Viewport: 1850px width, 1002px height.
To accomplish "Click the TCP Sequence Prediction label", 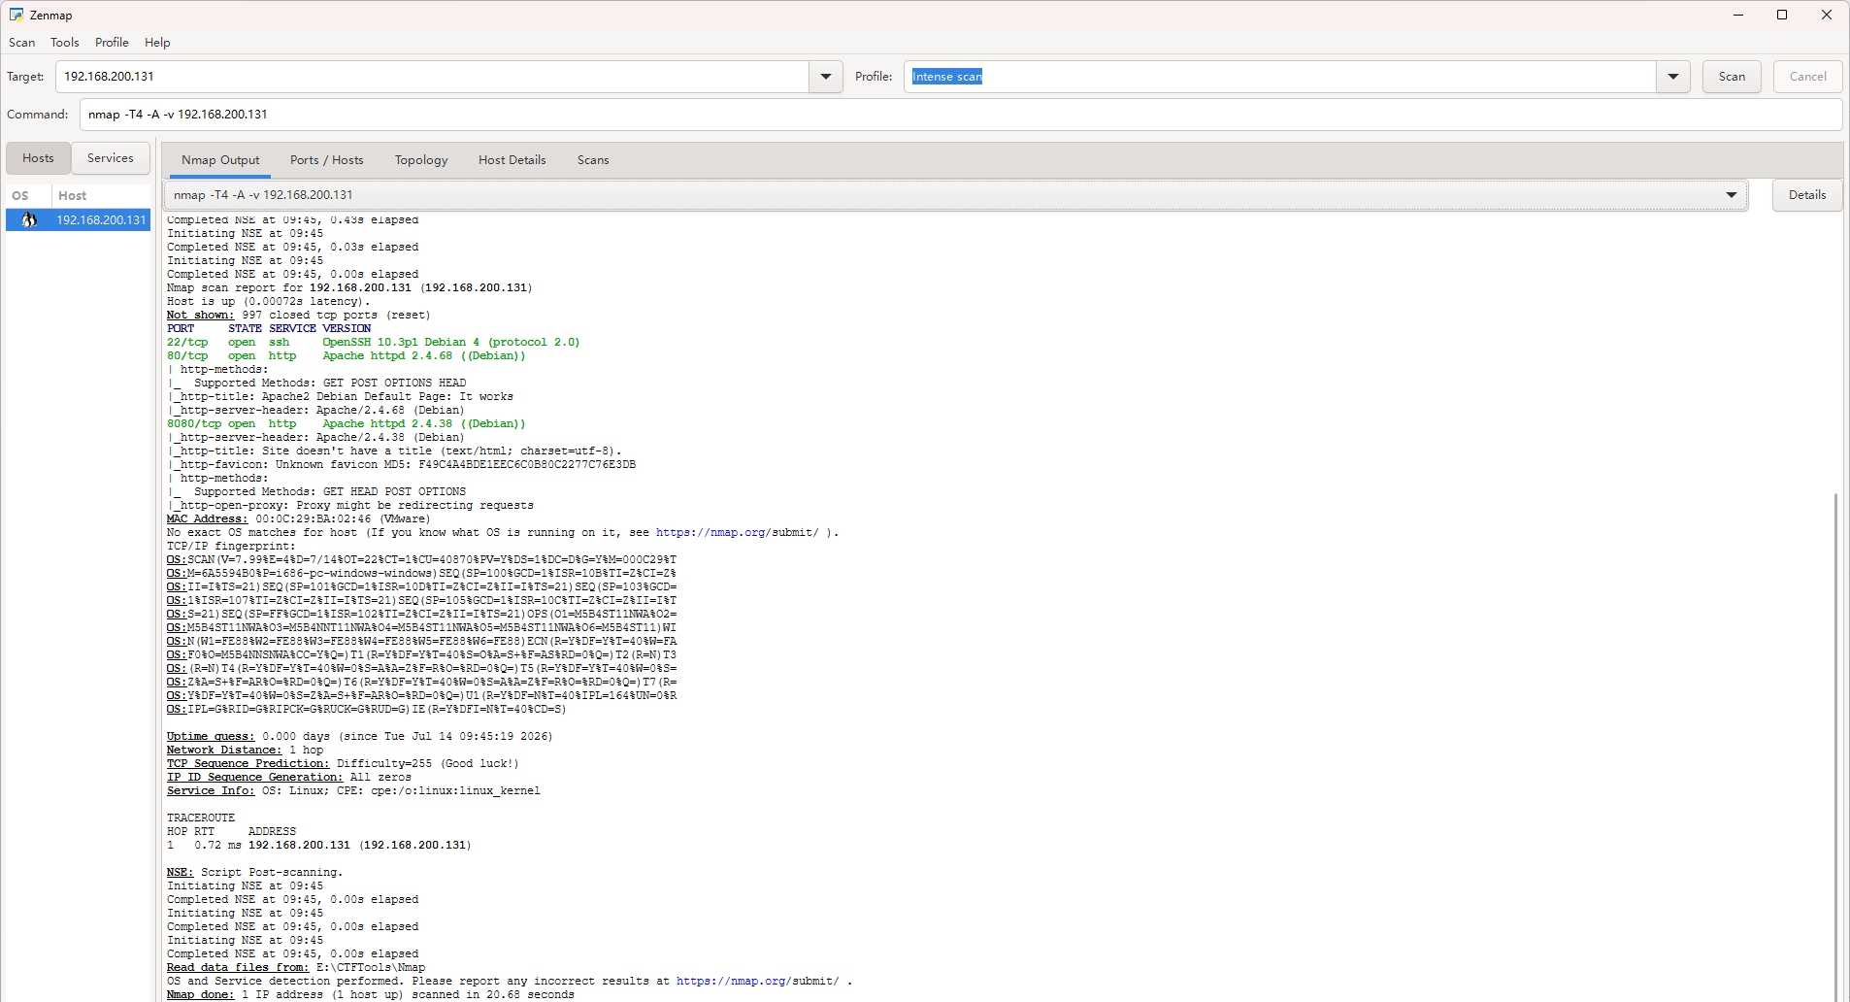I will [248, 764].
